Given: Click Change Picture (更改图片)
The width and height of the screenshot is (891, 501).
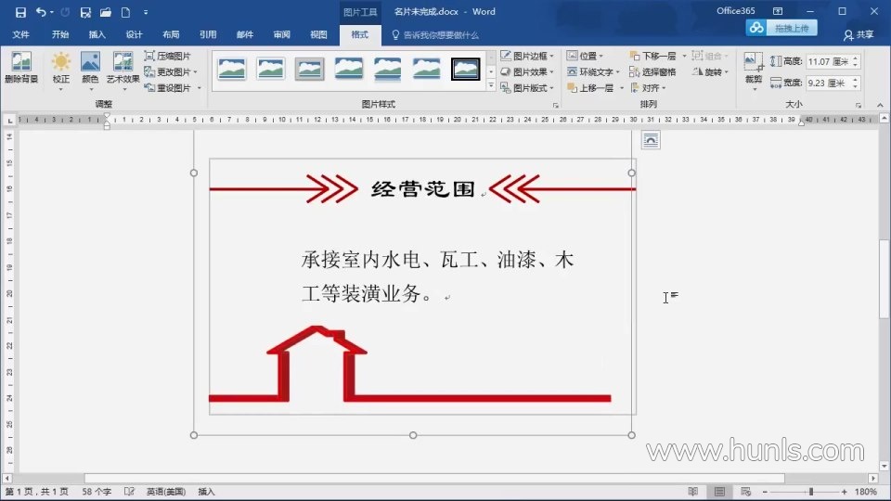Looking at the screenshot, I should 171,71.
